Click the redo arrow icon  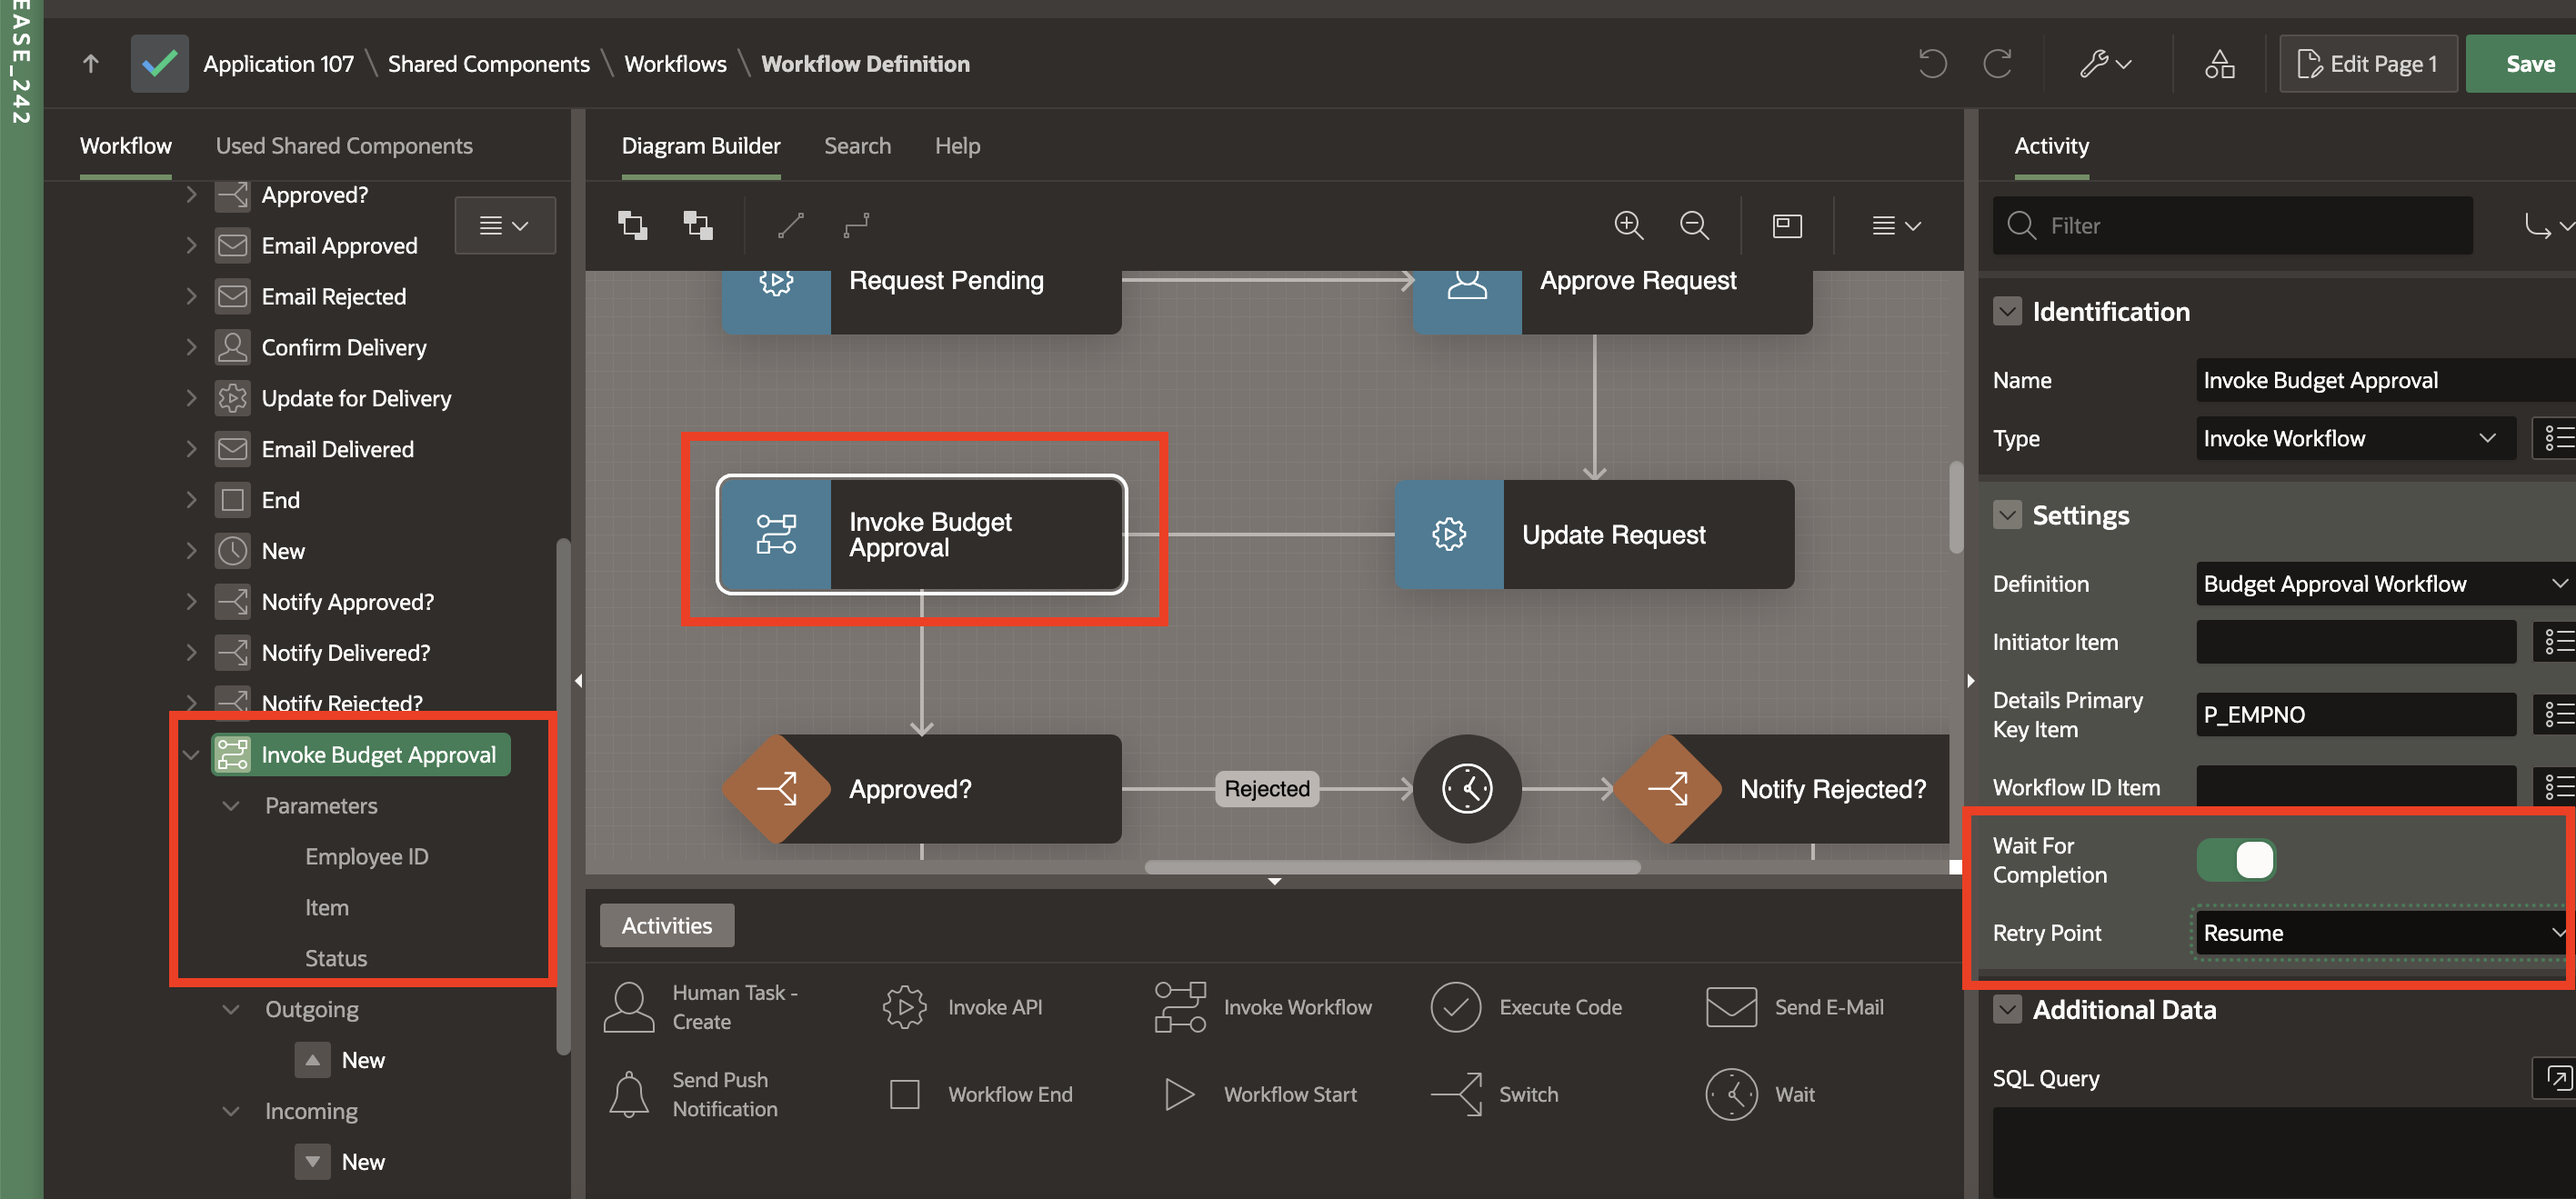tap(1997, 64)
